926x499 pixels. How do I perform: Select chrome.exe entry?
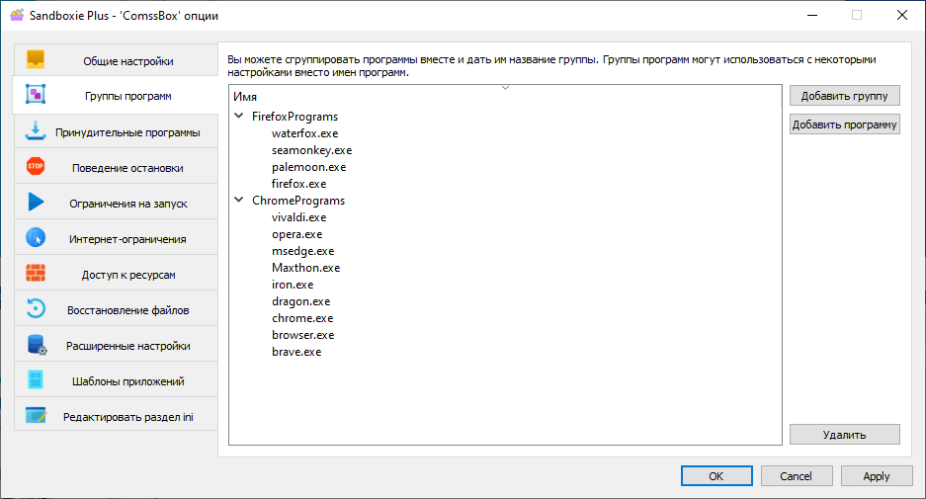click(x=302, y=318)
